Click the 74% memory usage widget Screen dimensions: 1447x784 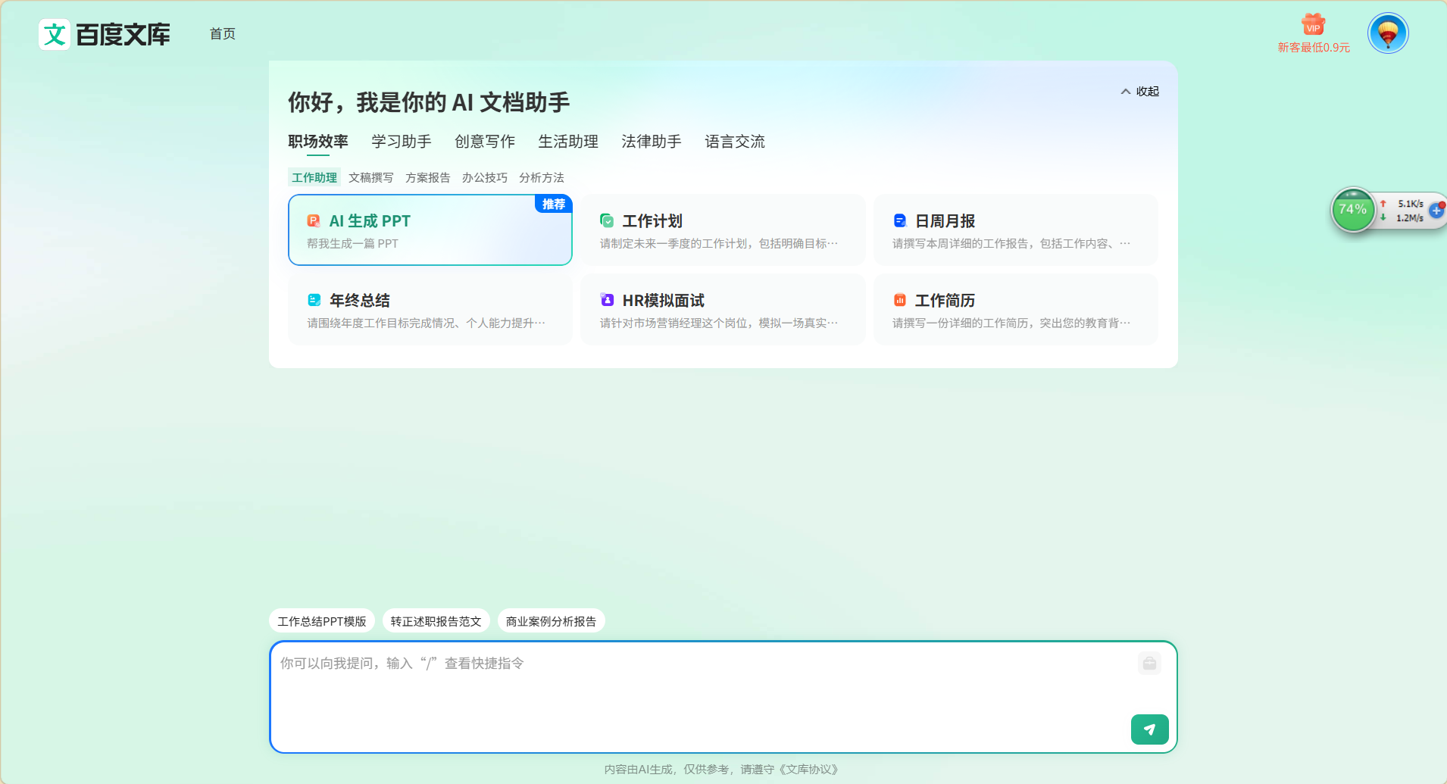(x=1352, y=210)
